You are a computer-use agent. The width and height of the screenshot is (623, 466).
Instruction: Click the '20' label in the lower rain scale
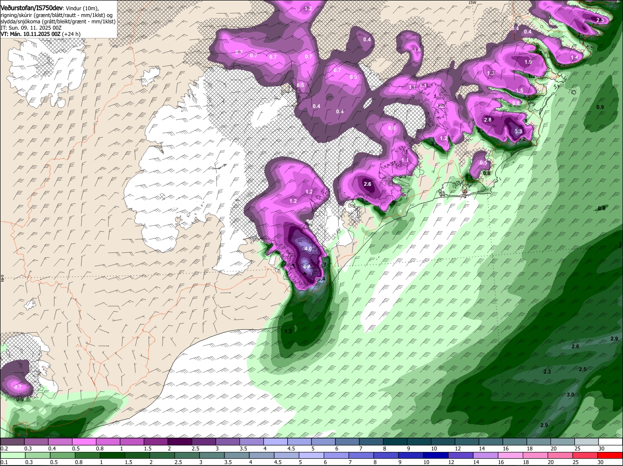551,462
